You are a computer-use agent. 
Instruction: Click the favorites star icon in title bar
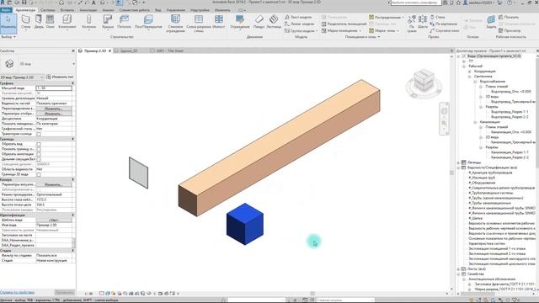(458, 3)
